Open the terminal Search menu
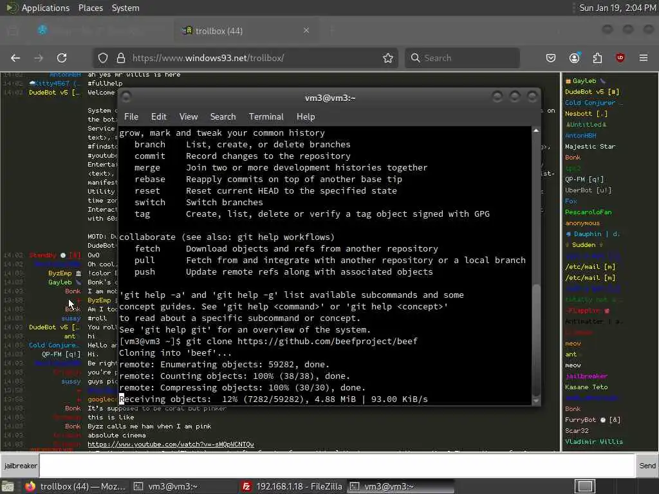The width and height of the screenshot is (659, 494). coord(223,117)
